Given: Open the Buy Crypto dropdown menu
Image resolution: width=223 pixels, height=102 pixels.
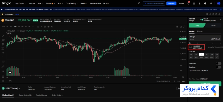Looking at the screenshot, I should [20, 3].
